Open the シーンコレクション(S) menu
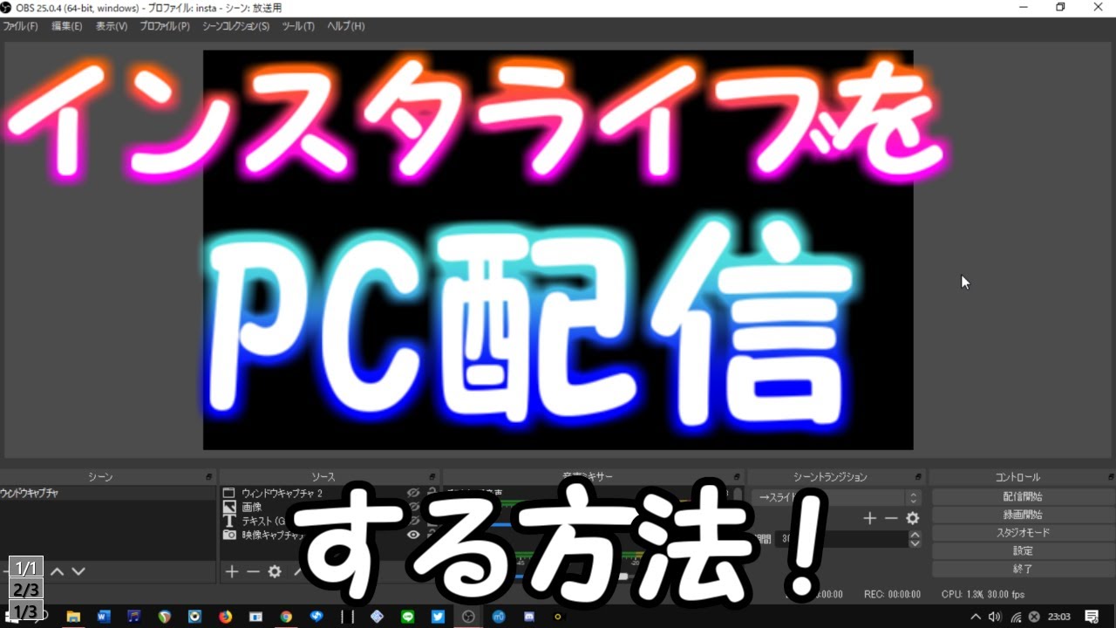Screen dimensions: 1116x628 coord(235,26)
